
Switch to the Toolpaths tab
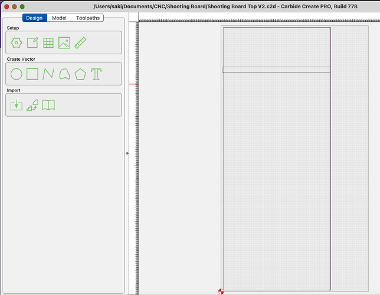pyautogui.click(x=88, y=18)
